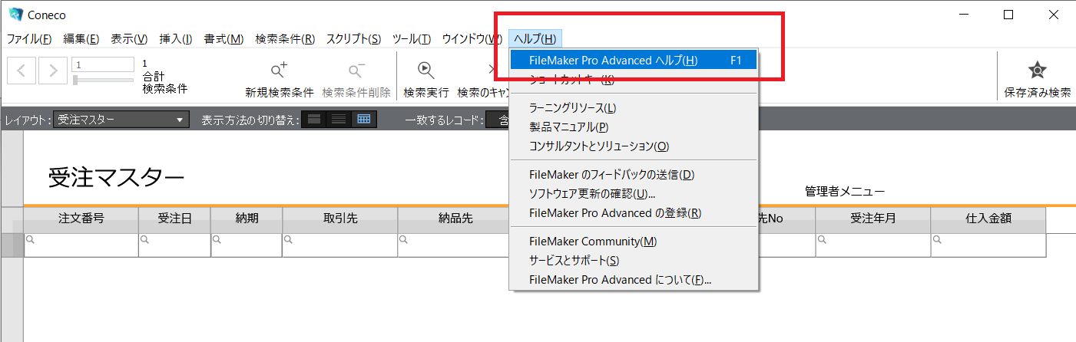Open the 編集(E) menu
This screenshot has width=1076, height=342.
pos(81,38)
